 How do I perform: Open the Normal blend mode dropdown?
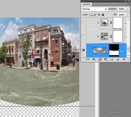95,9
